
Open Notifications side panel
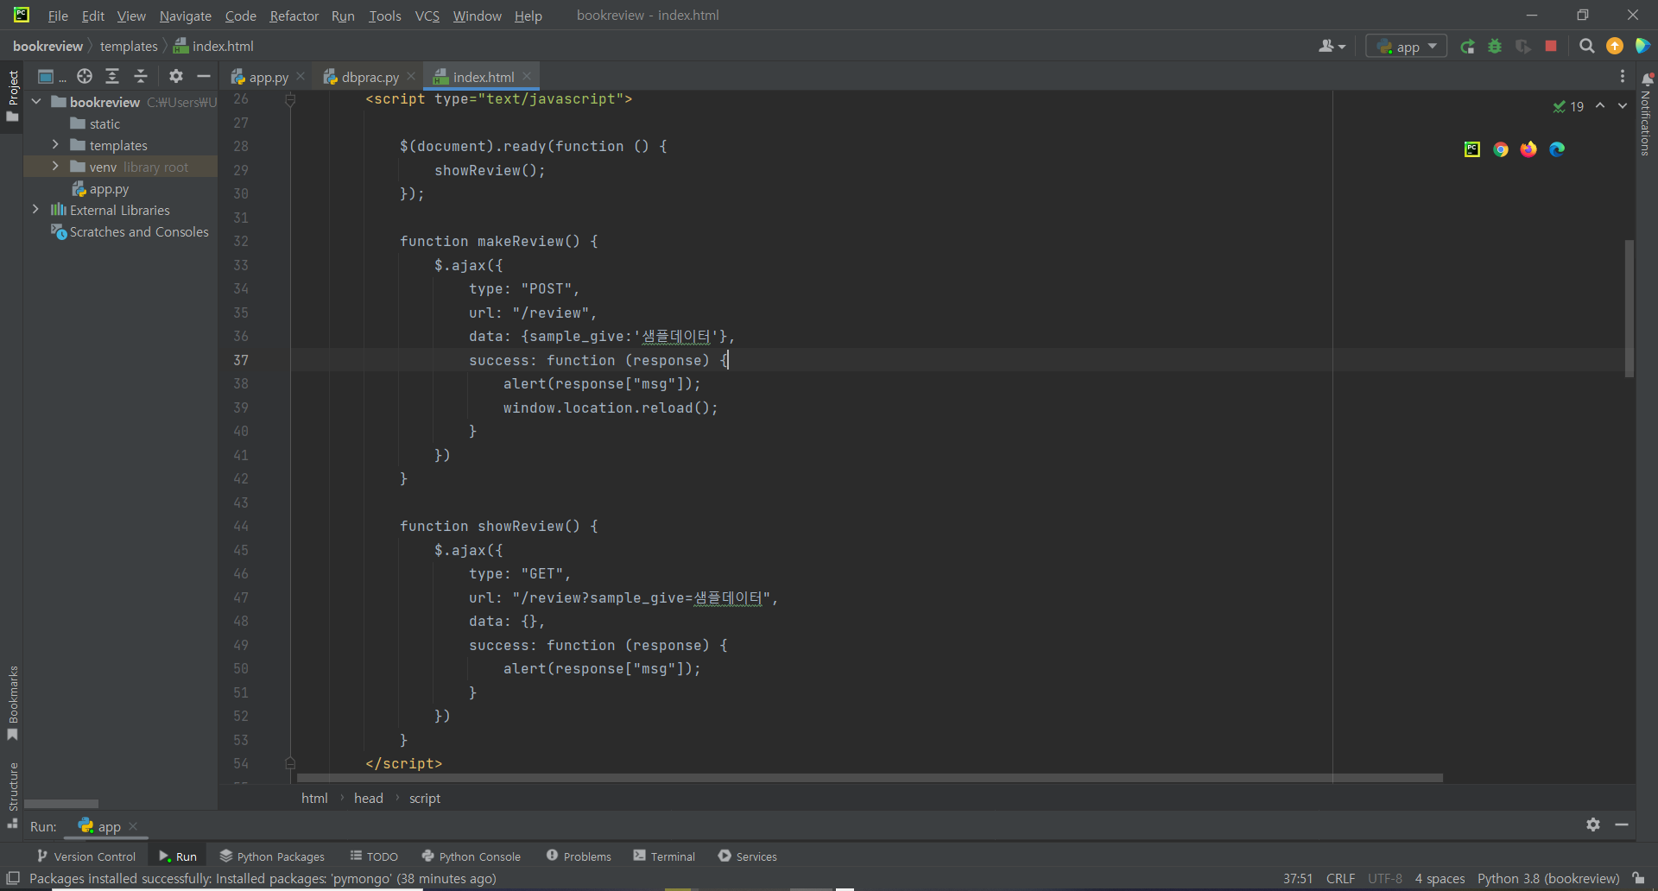[x=1646, y=115]
